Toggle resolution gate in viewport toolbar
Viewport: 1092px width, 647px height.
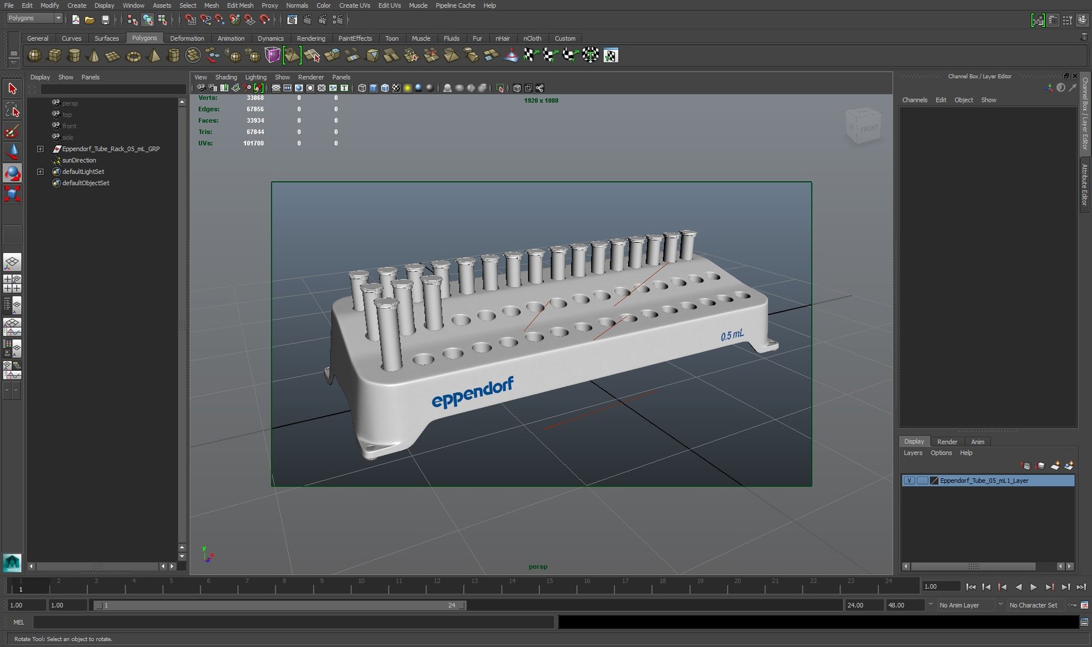pos(299,88)
